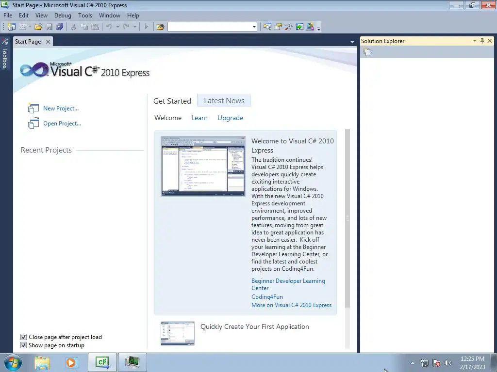497x372 pixels.
Task: Click the Save All toolbar icon
Action: coord(60,27)
